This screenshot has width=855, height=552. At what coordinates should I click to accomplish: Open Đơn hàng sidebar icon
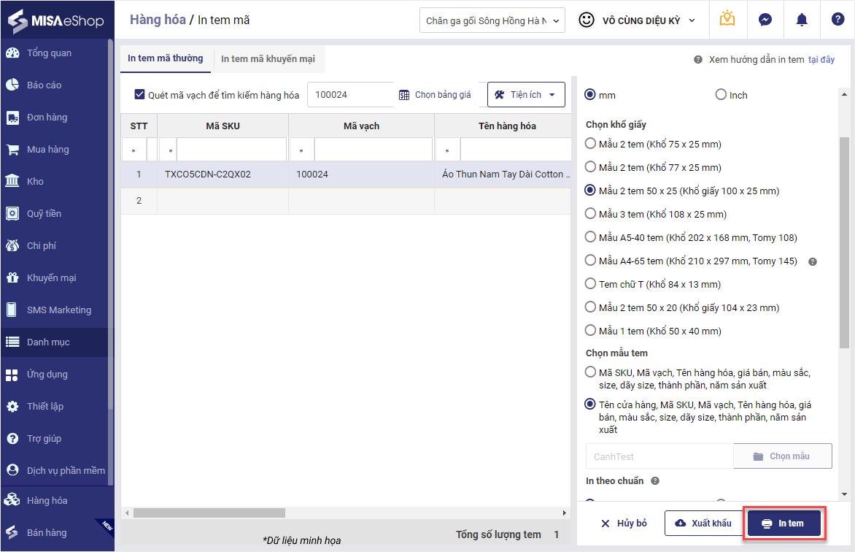[12, 118]
